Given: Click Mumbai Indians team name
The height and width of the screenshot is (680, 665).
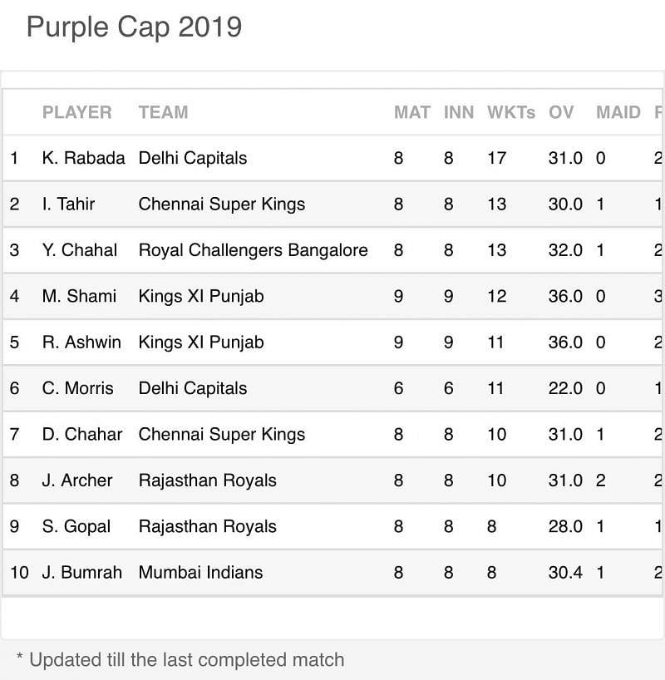Looking at the screenshot, I should (x=200, y=572).
